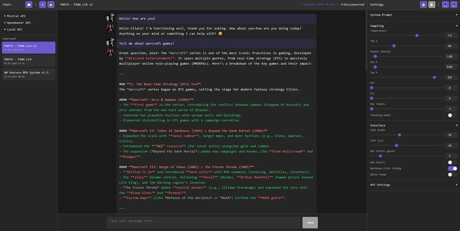
Task: Click the Temperature slider handle
Action: 417,36
